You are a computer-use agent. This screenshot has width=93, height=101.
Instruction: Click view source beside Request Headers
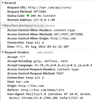click(x=45, y=52)
